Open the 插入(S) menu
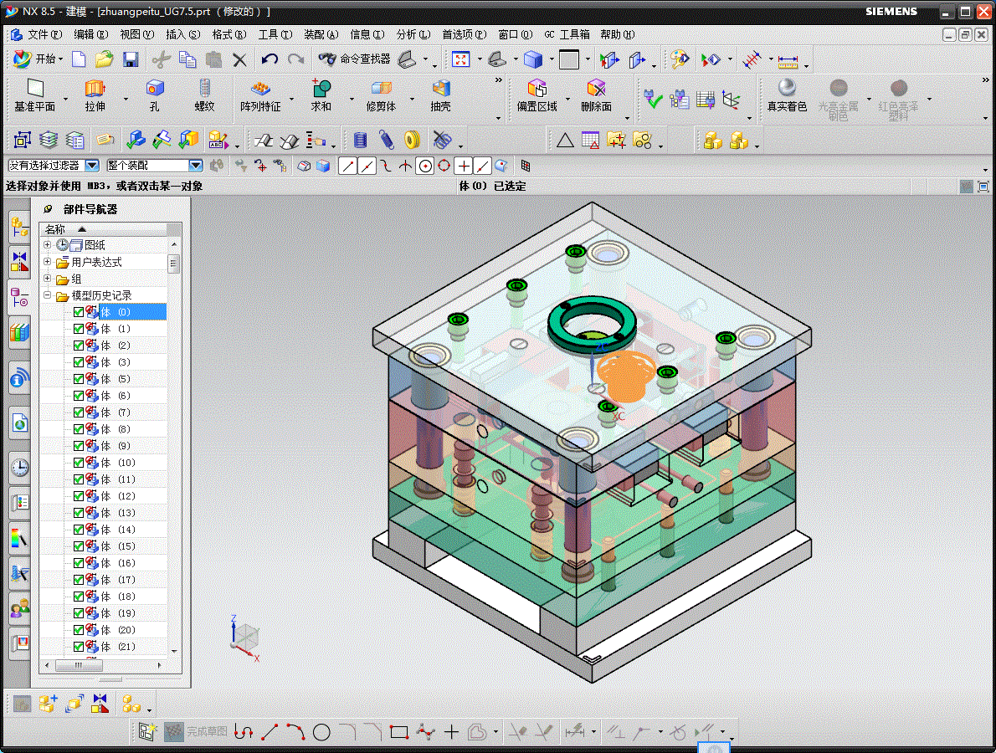 click(x=182, y=34)
